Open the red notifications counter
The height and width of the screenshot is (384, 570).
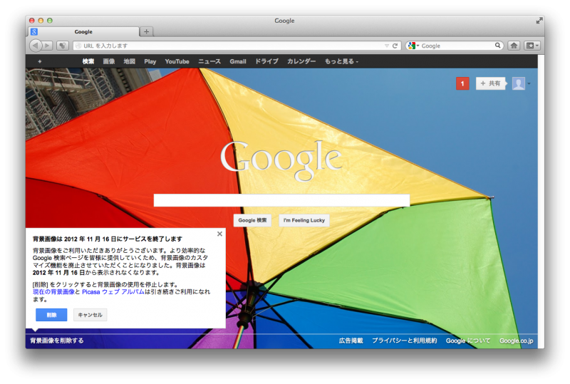pos(462,83)
